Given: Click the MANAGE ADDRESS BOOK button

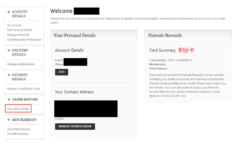Looking at the screenshot, I should point(75,126).
